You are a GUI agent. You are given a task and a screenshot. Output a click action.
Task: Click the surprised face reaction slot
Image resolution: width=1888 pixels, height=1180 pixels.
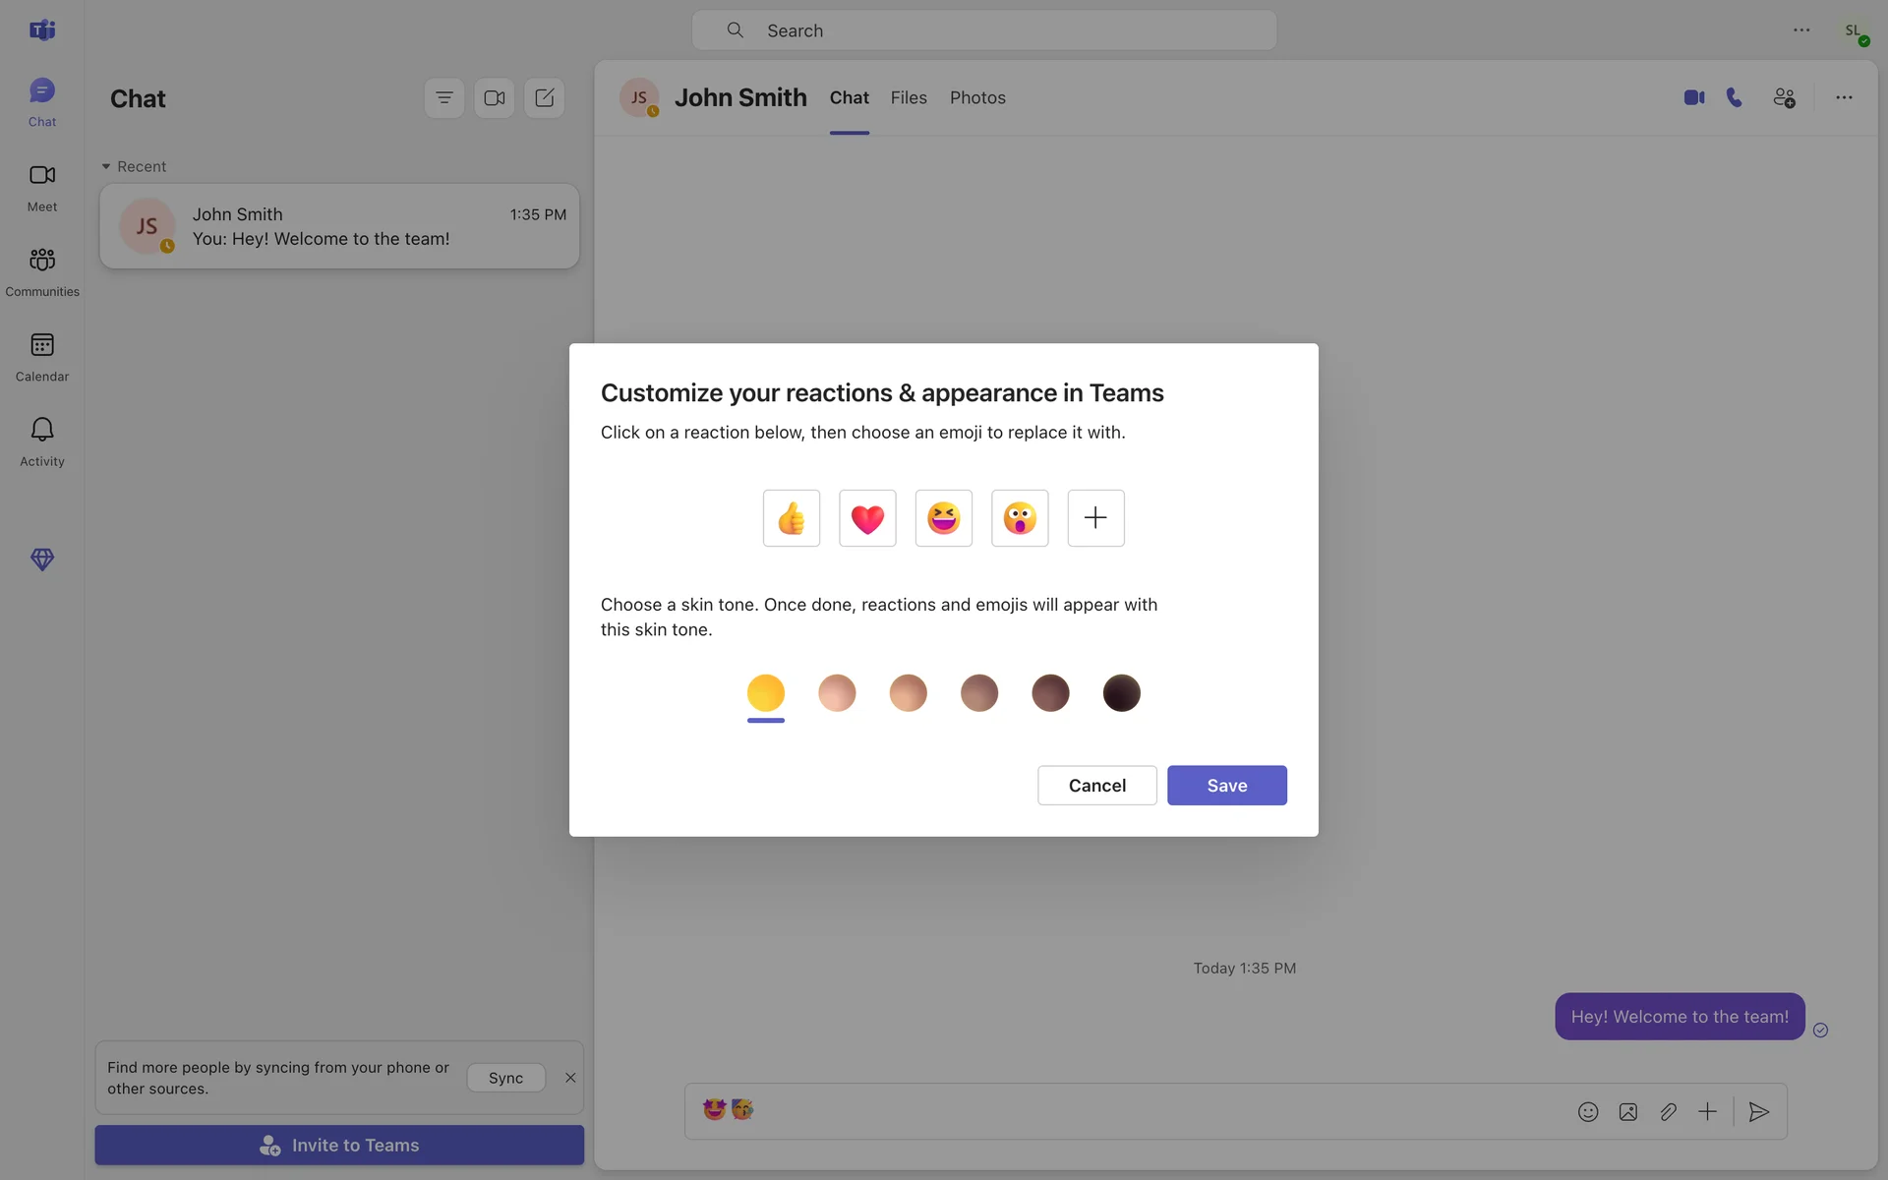click(x=1020, y=518)
